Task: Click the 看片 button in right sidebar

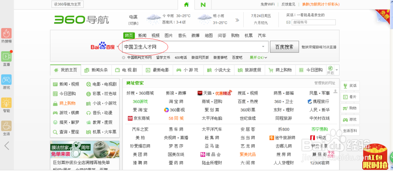Action: (350, 97)
